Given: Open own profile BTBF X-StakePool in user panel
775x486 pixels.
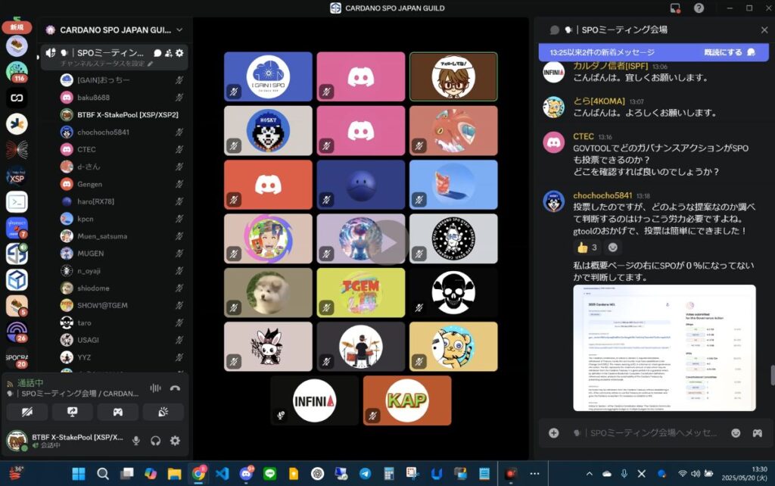Looking at the screenshot, I should (65, 441).
